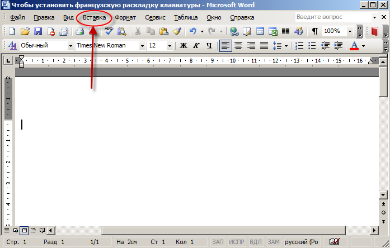The height and width of the screenshot is (248, 390).
Task: Toggle underline formatting (Ч)
Action: 209,46
